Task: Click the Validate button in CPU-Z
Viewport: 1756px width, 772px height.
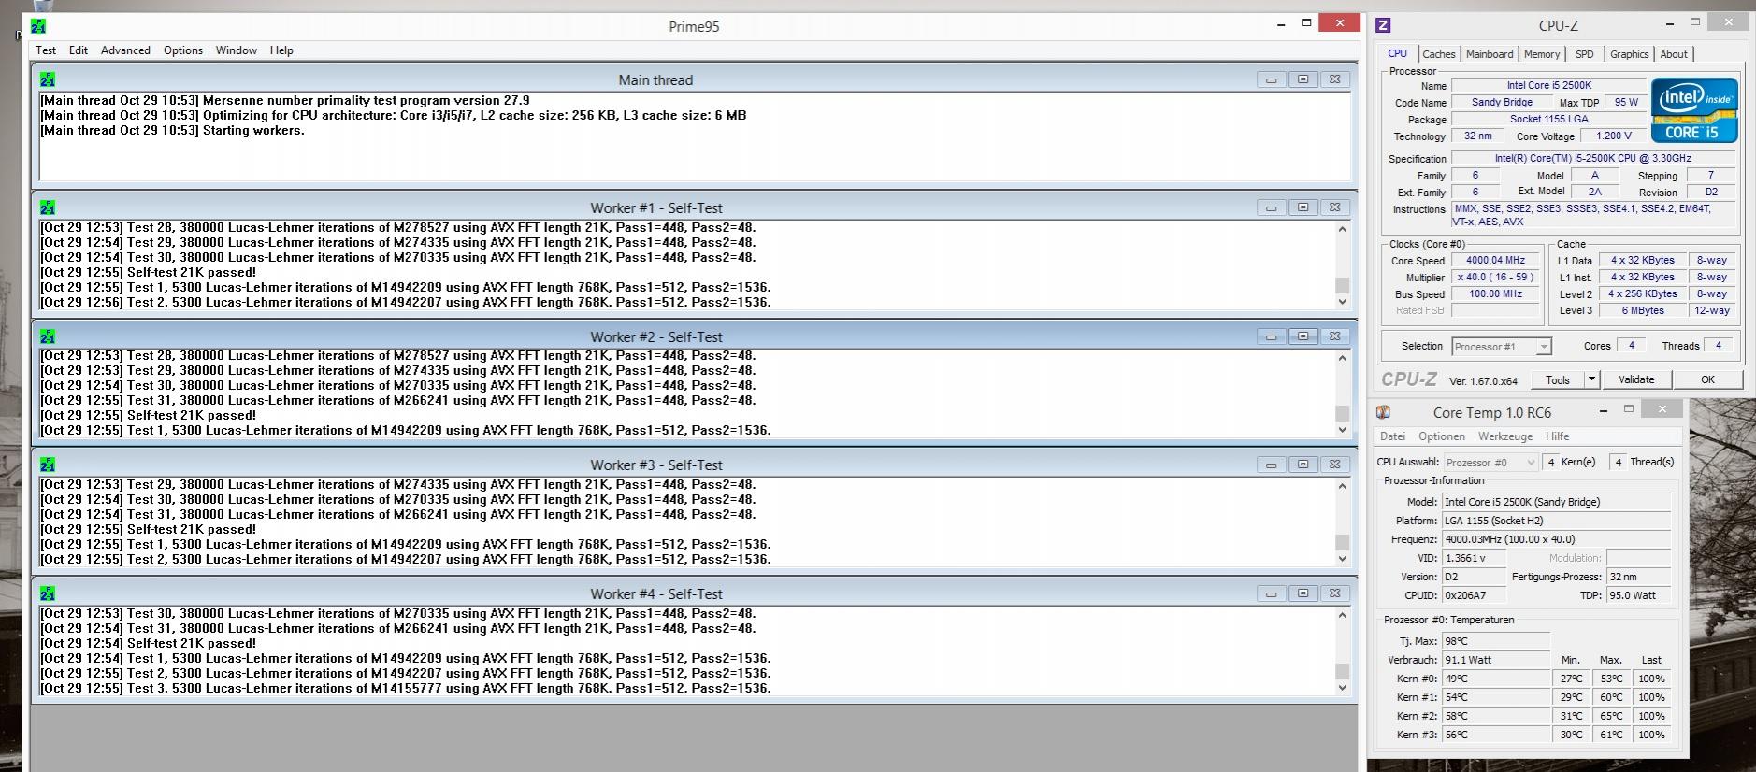Action: point(1636,379)
